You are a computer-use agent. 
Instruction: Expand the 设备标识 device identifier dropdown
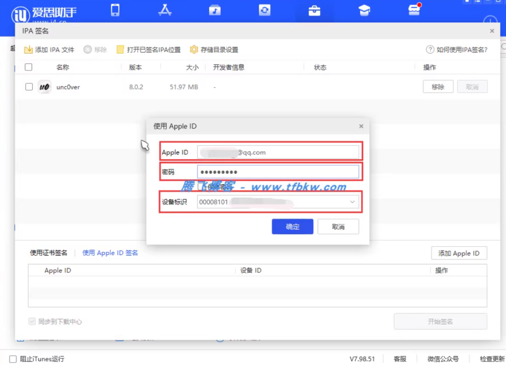[x=352, y=202]
